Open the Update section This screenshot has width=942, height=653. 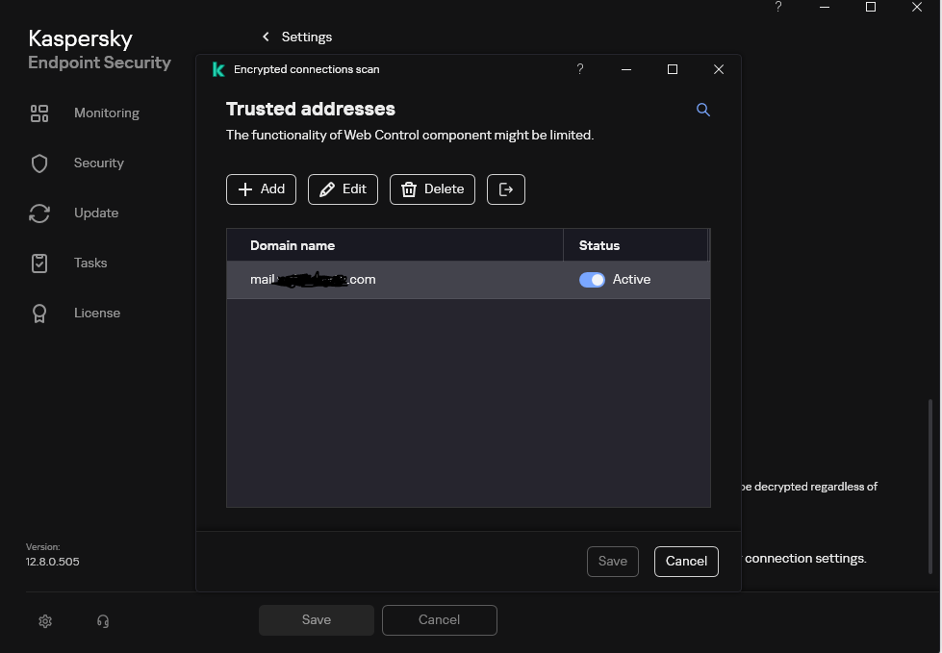pyautogui.click(x=96, y=213)
